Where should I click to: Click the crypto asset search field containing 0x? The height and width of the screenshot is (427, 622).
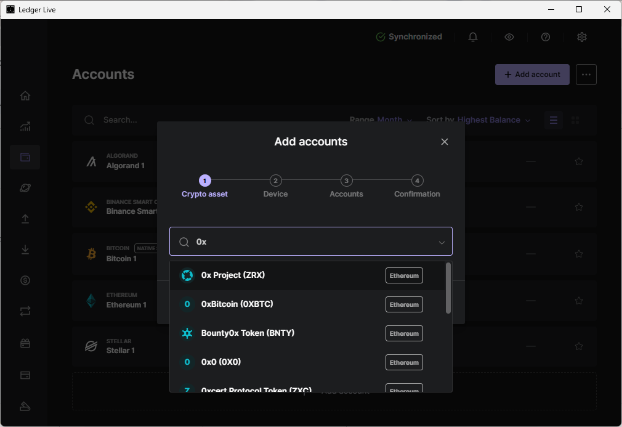click(x=310, y=242)
